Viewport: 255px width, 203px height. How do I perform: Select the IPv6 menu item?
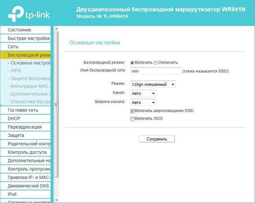pyautogui.click(x=25, y=194)
